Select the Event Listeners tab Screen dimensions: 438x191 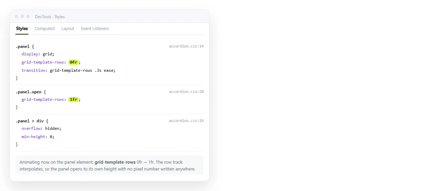pyautogui.click(x=95, y=29)
